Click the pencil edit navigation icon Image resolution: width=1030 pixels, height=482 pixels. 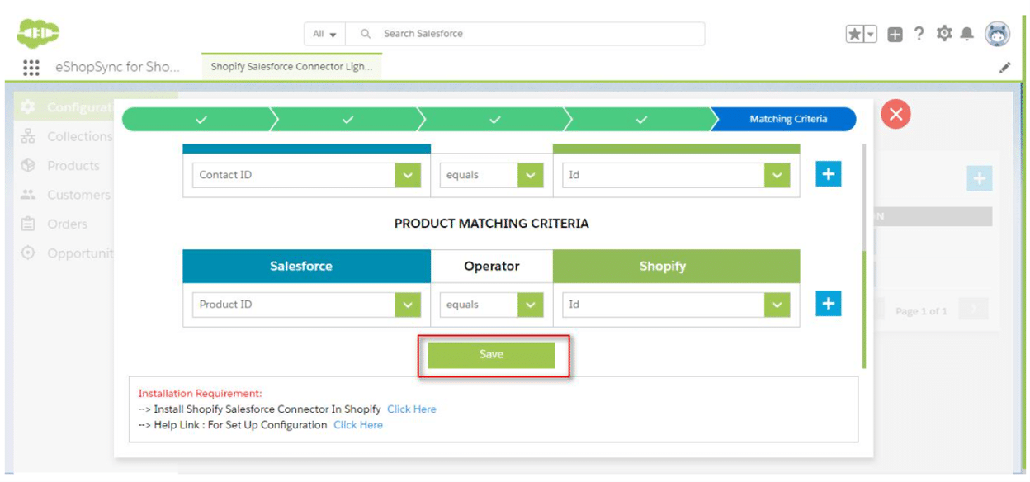click(x=1004, y=68)
